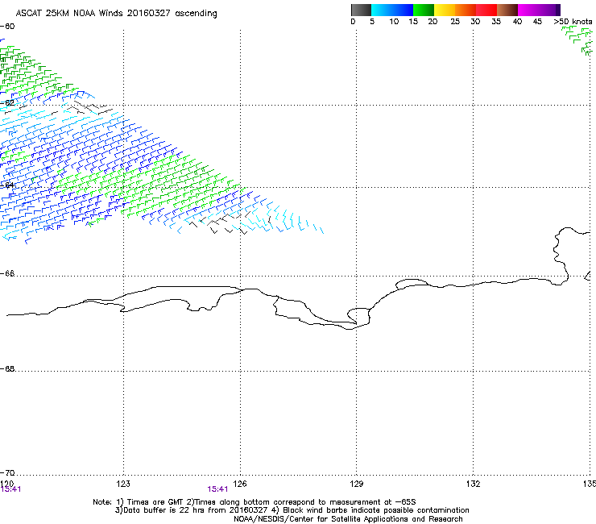This screenshot has width=596, height=524.
Task: Click the purple '15:41' time under longitude 120
Action: coord(10,489)
